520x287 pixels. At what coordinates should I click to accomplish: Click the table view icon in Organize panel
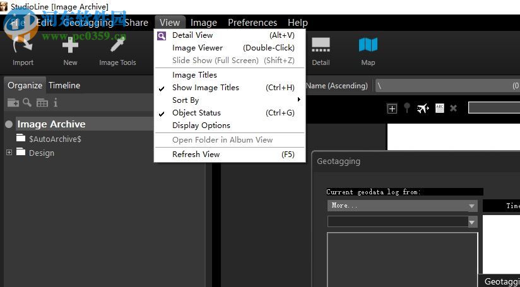pos(42,103)
